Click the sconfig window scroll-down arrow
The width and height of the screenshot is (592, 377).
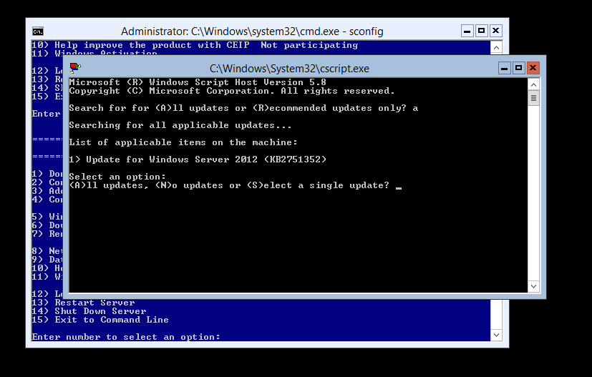click(496, 335)
